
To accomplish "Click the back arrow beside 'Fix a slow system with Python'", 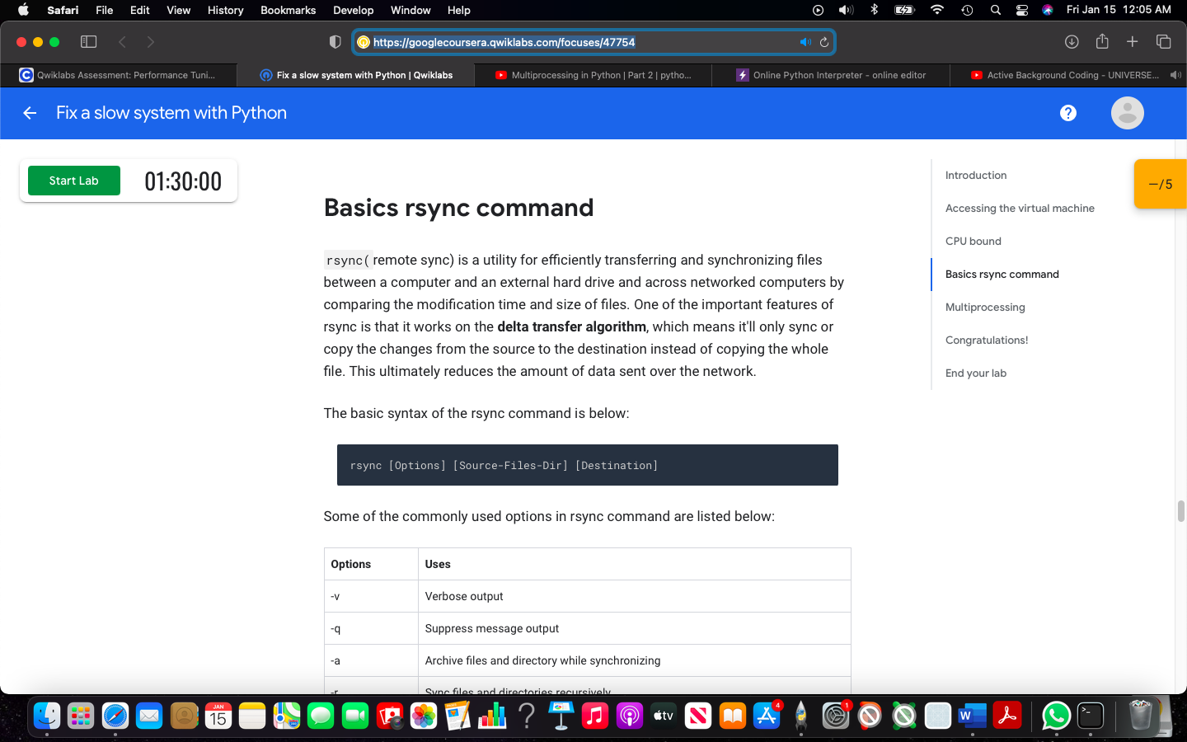I will point(30,113).
